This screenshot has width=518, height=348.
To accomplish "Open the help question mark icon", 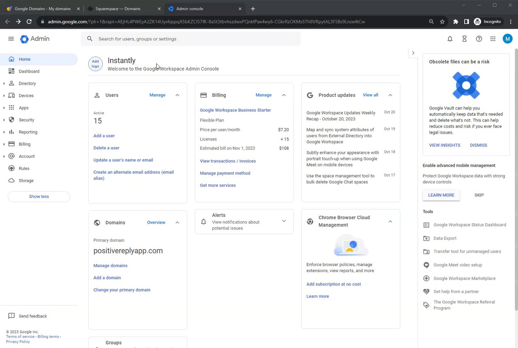I will pos(479,39).
